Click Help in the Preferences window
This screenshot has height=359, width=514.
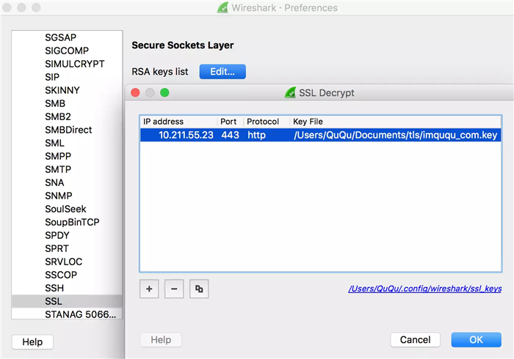point(32,342)
